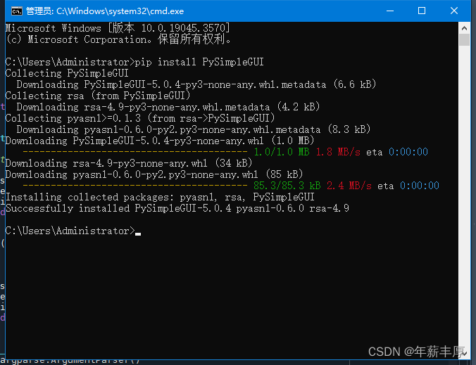Click the green "1.0/1.0 MB" progress text
Screen dimensions: 476x365
282,152
